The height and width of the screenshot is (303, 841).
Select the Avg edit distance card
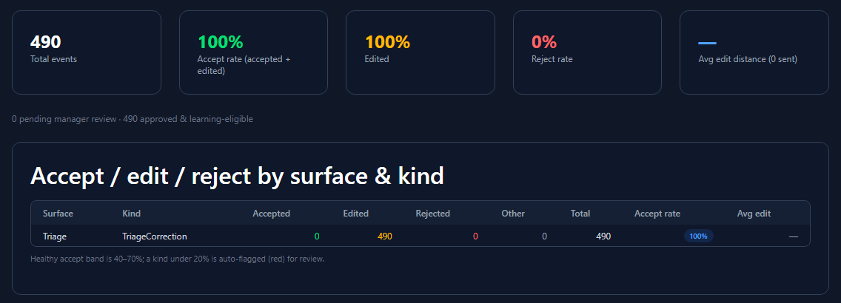point(754,52)
